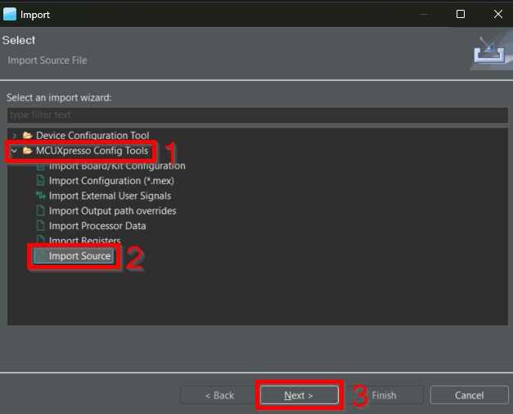Click the Import External User Signals icon
Viewport: 513px width, 414px height.
pyautogui.click(x=40, y=196)
